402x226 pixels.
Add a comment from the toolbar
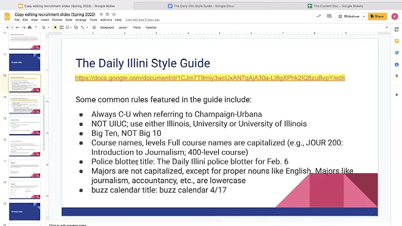94,27
